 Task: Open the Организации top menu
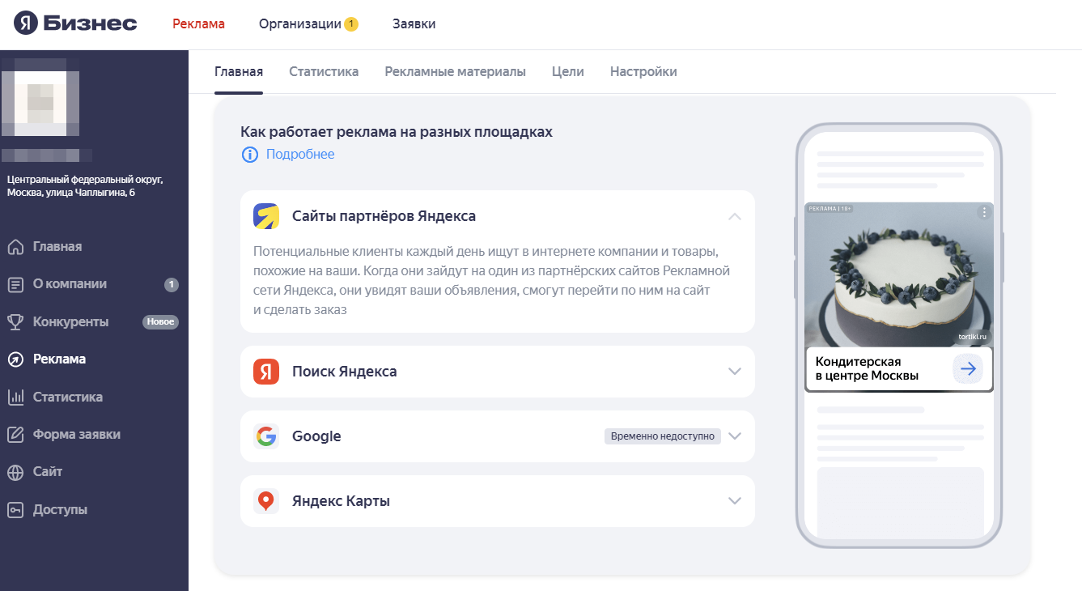[x=300, y=23]
